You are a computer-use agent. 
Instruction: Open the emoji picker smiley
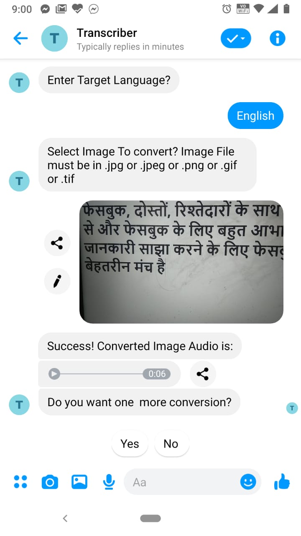click(x=248, y=482)
